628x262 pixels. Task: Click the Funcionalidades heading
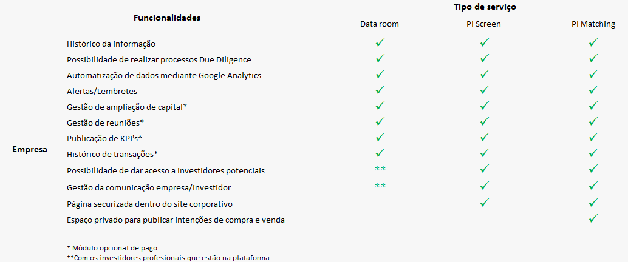tap(167, 18)
